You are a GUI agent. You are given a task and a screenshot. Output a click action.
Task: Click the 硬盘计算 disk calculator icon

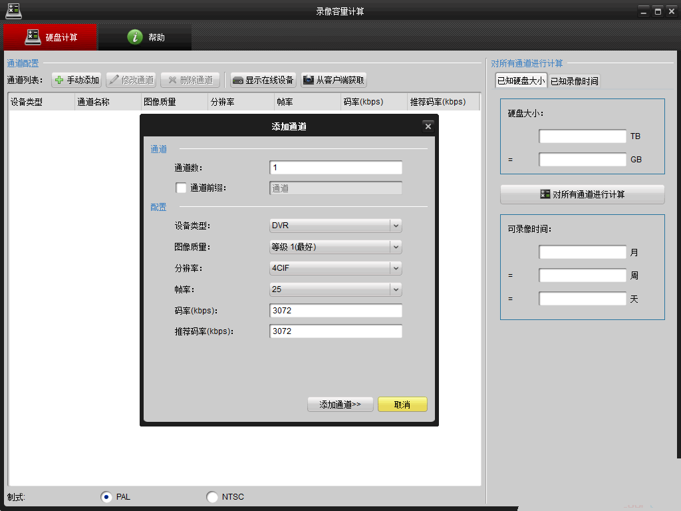point(33,37)
